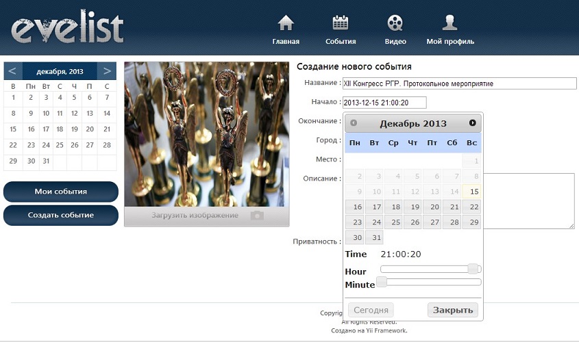Click the События menu label

[x=341, y=42]
